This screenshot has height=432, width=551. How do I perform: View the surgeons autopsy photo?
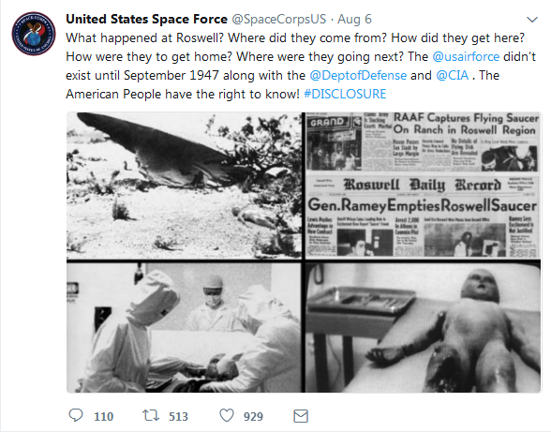coord(184,327)
